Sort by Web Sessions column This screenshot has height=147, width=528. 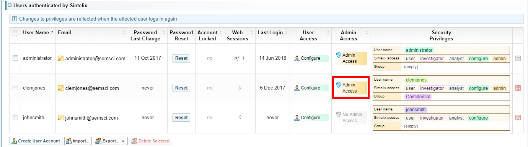(240, 35)
